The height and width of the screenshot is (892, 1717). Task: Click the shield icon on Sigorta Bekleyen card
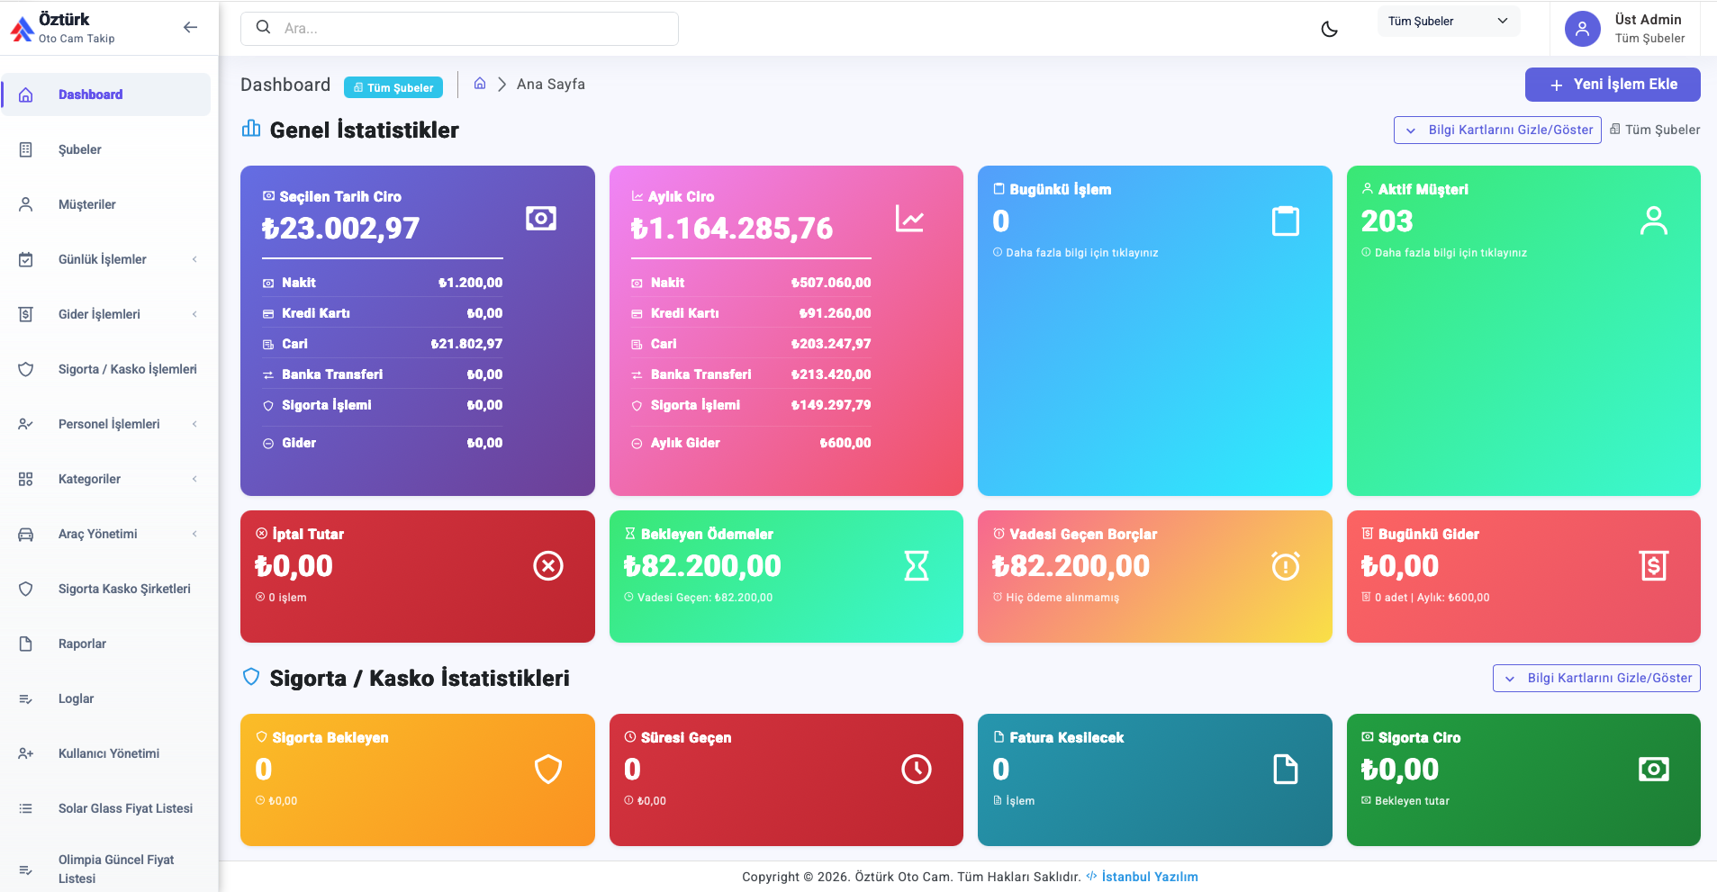point(548,770)
